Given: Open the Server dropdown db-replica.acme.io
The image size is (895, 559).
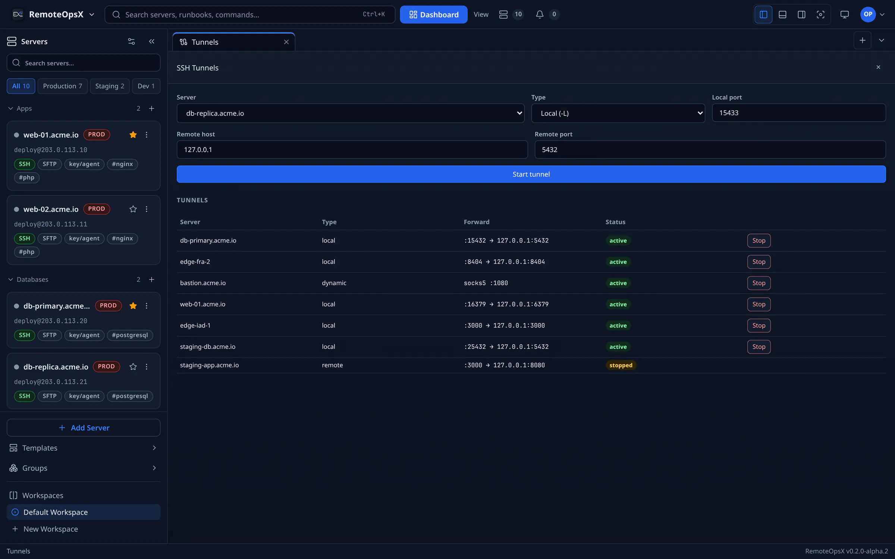Looking at the screenshot, I should click(x=351, y=113).
